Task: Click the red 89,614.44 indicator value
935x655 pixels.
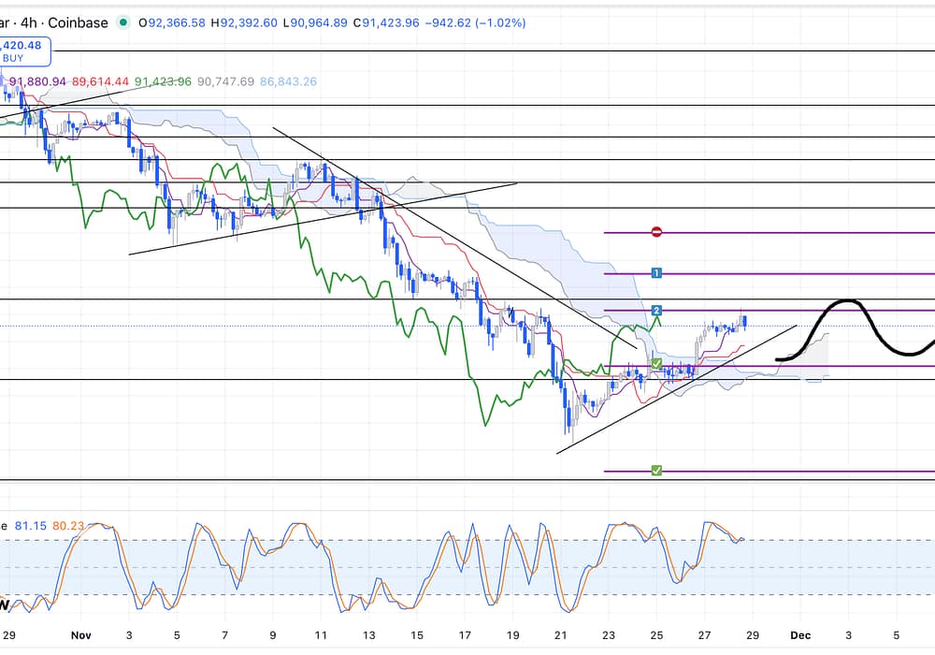Action: click(x=100, y=82)
